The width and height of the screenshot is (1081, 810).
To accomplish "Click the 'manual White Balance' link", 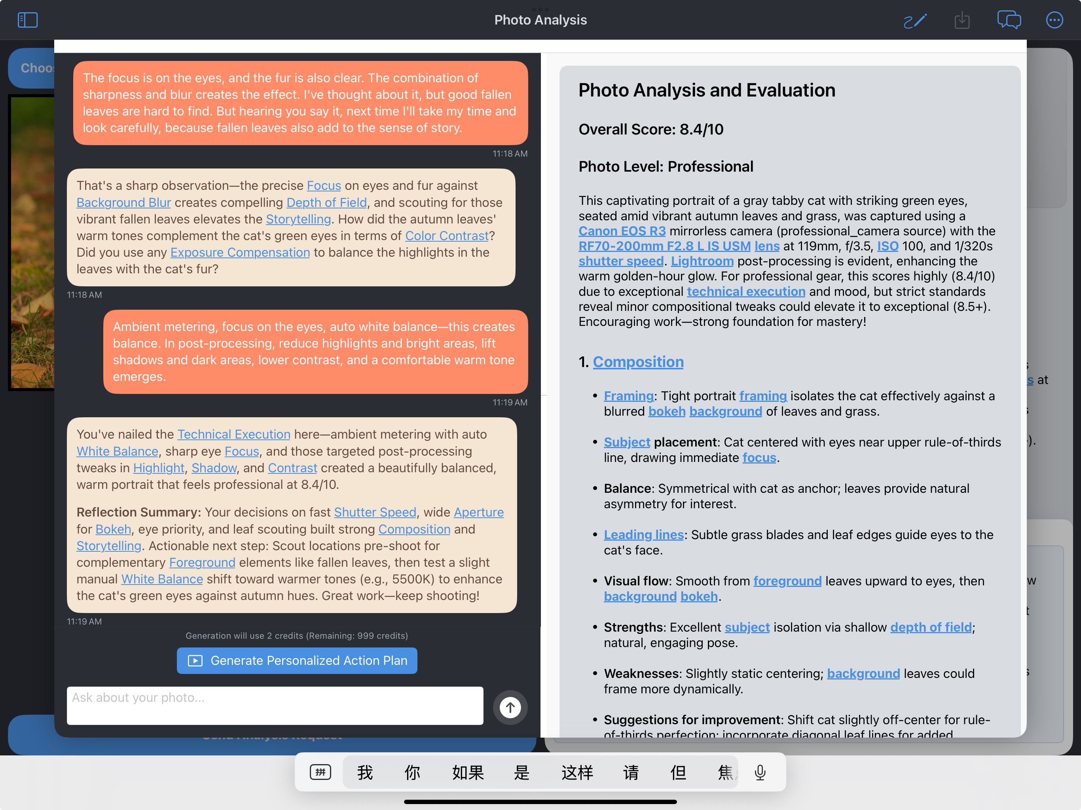I will pos(162,579).
